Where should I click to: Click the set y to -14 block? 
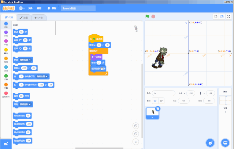23,141
